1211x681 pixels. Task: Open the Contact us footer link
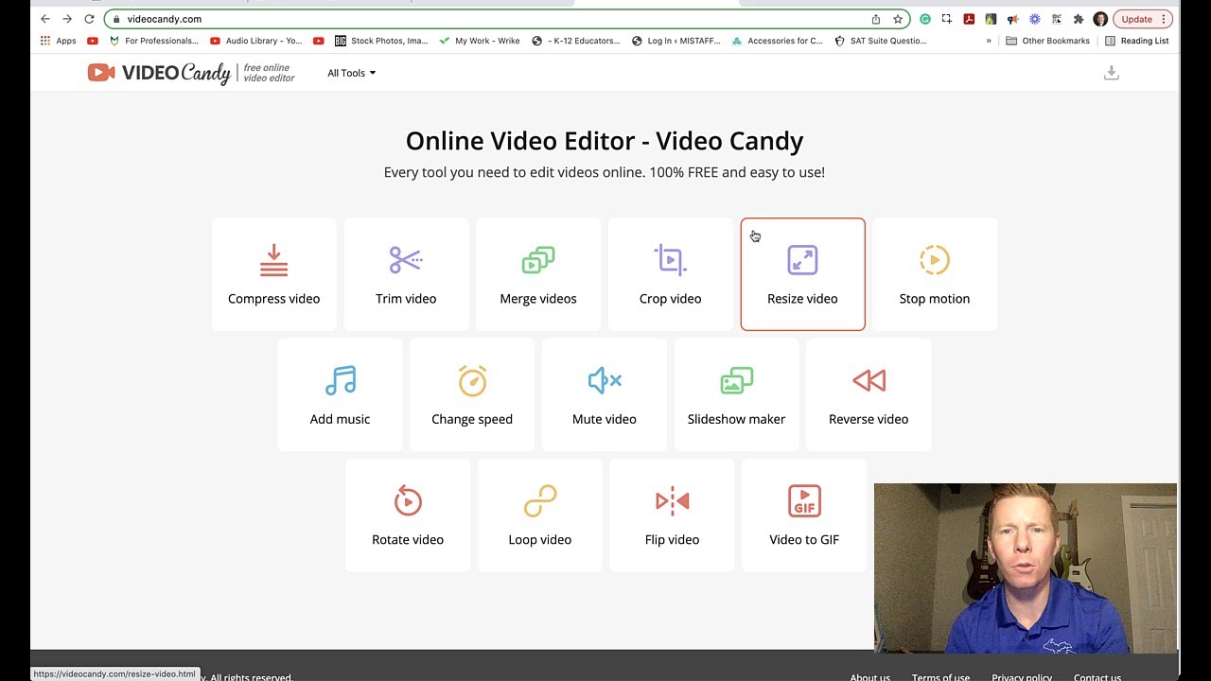coord(1097,677)
